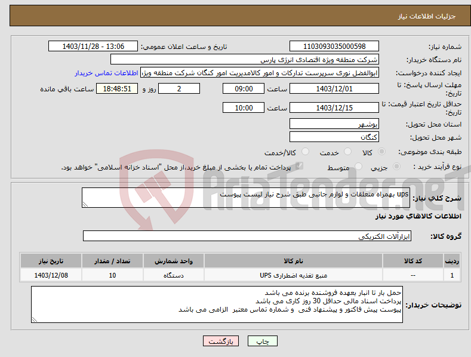The width and height of the screenshot is (471, 357).
Task: Click the جزئیات اطلاعات نیاز page header
Action: point(427,16)
